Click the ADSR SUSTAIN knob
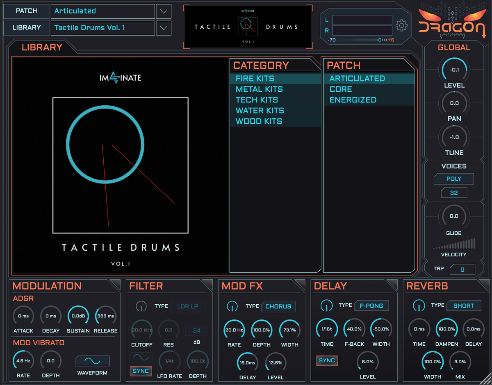 point(78,316)
